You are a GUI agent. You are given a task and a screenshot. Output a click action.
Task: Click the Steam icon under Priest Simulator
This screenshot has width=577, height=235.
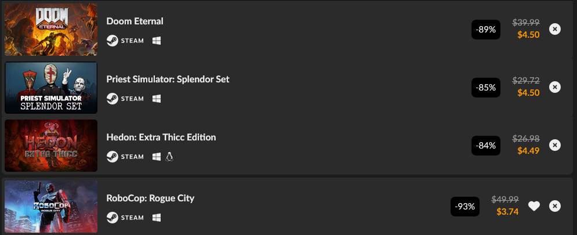(113, 99)
